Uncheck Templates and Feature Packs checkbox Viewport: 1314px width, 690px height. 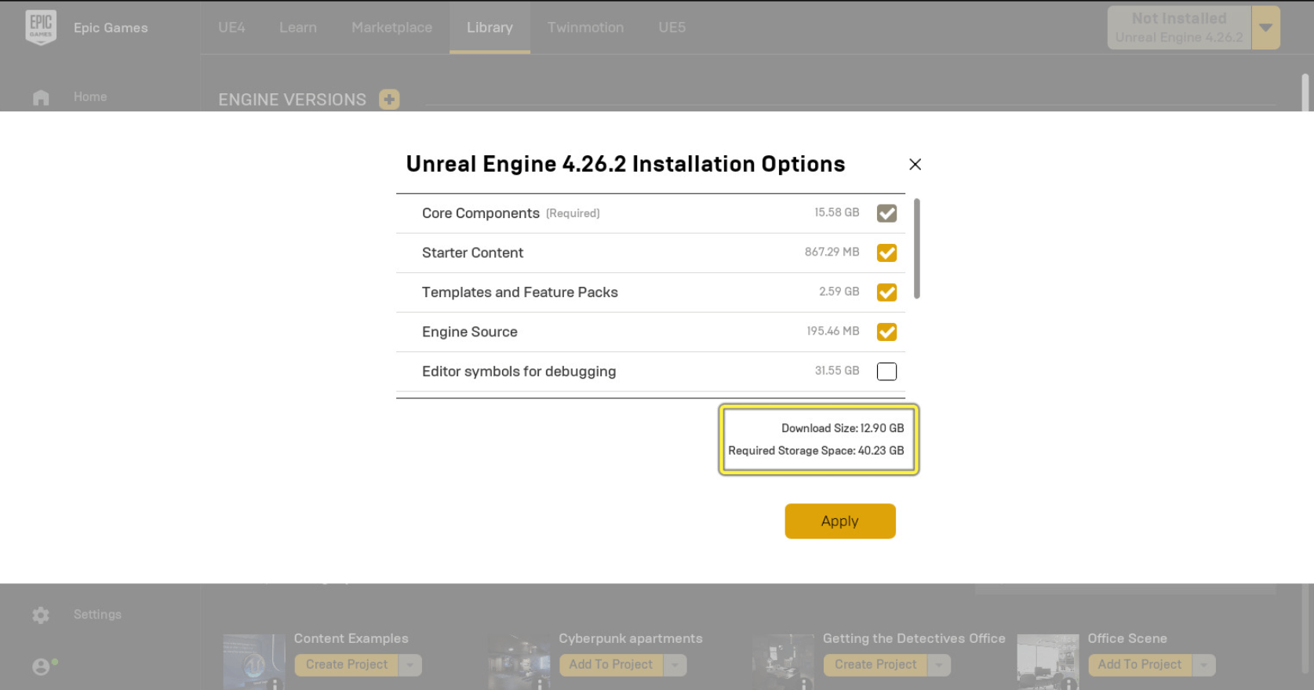pyautogui.click(x=886, y=292)
